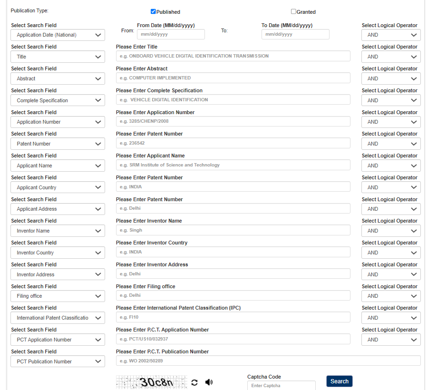Open the Inventor Country search field dropdown
Viewport: 447px width, 390px height.
point(58,253)
